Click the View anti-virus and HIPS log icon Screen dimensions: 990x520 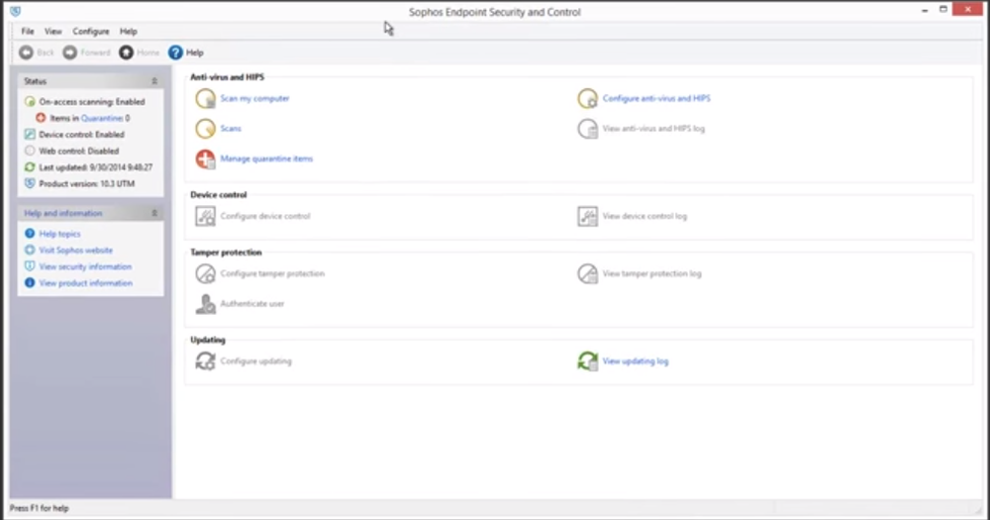coord(587,128)
